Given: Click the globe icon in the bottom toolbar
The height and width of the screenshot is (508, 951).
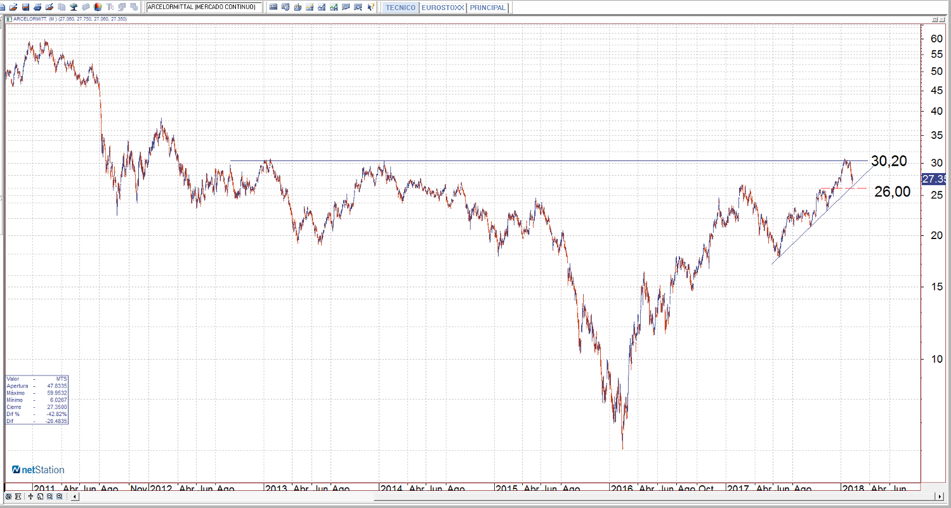Looking at the screenshot, I should point(8,497).
